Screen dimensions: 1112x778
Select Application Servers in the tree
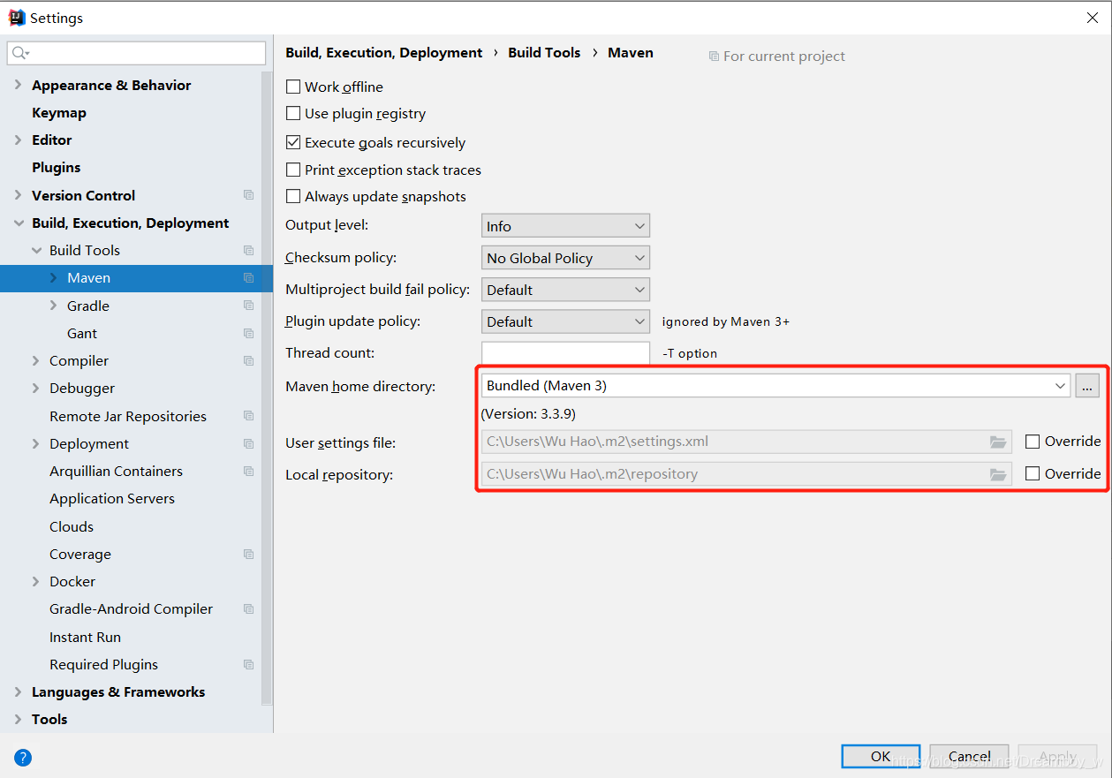coord(112,499)
